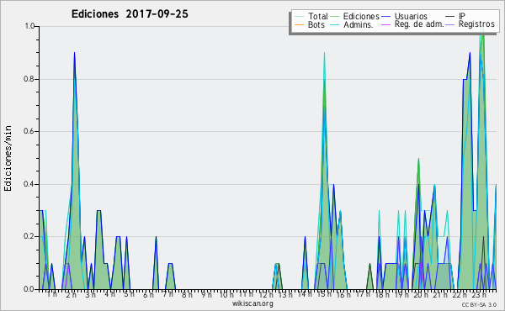Click the '10 h' x-axis label
505x311 pixels.
[x=226, y=294]
